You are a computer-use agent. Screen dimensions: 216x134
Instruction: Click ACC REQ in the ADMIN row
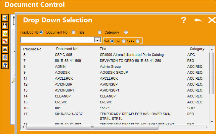(194, 67)
